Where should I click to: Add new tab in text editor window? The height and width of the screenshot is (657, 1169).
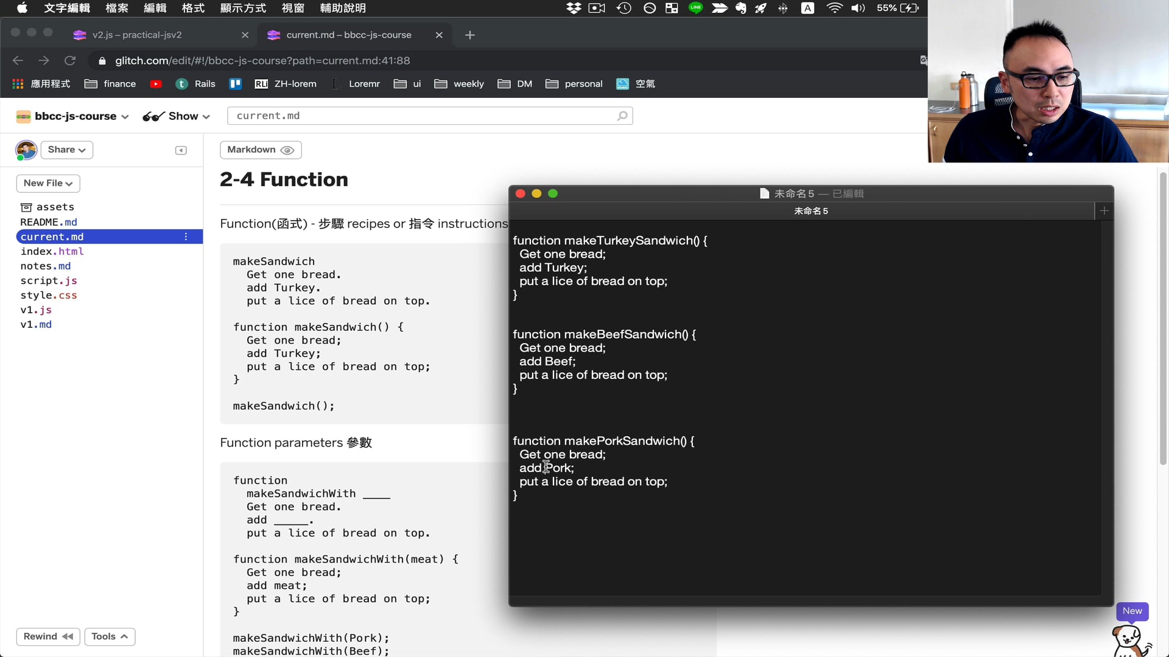tap(1104, 210)
